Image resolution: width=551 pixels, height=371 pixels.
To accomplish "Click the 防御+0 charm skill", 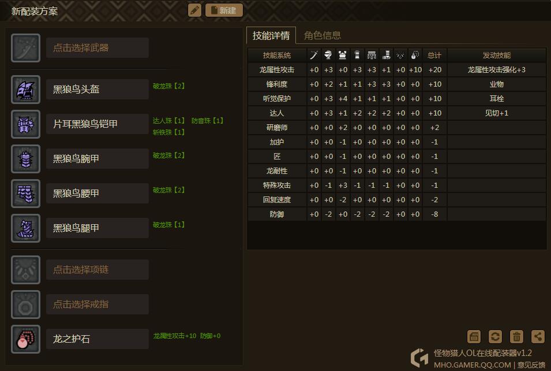I will tap(210, 336).
